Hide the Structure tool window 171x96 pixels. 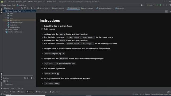point(34,78)
